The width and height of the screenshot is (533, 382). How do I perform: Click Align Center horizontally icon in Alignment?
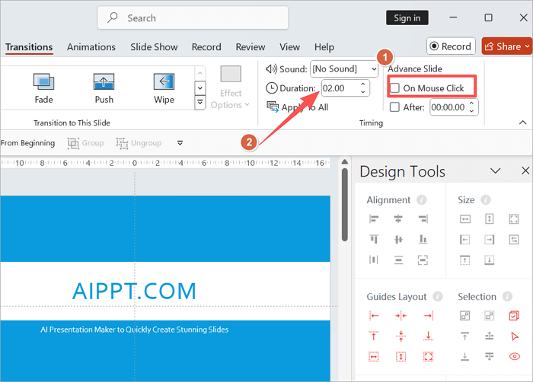tap(398, 219)
